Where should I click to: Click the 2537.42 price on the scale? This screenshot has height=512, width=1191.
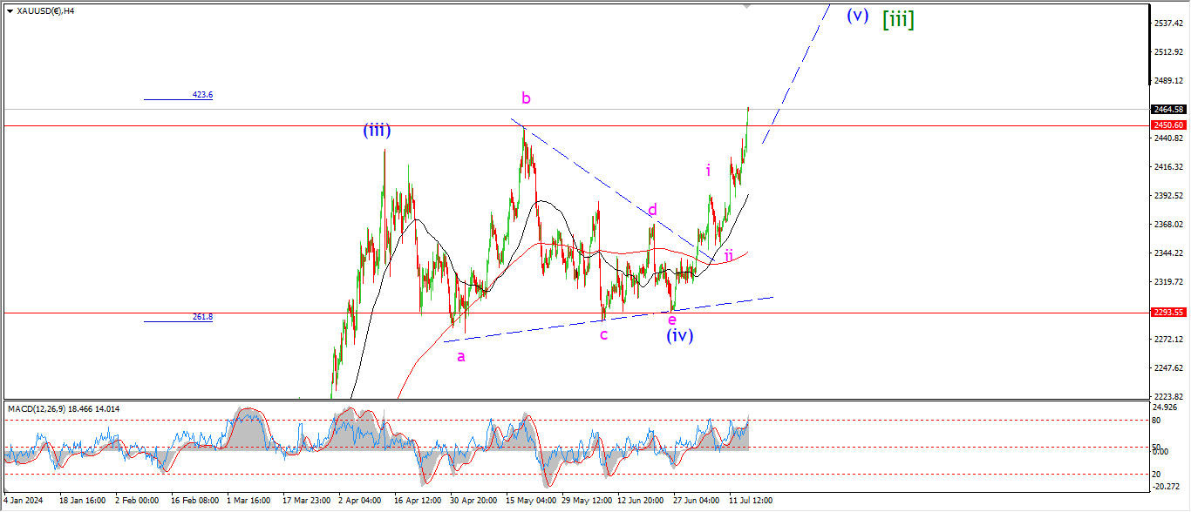(x=1167, y=23)
